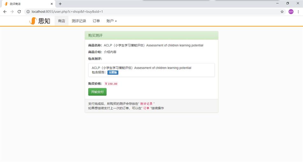The image size is (303, 162).
Task: Go to 测评记录 in navbar
Action: pos(79,21)
